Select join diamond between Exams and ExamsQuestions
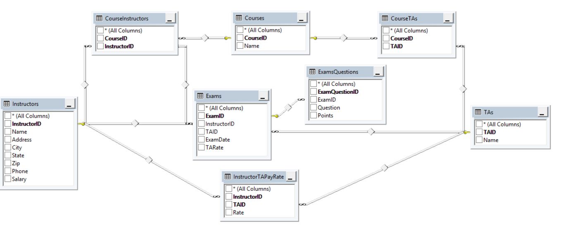Image resolution: width=567 pixels, height=247 pixels. click(x=288, y=107)
